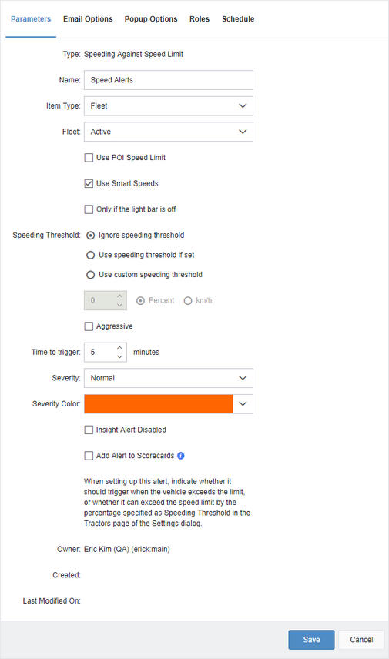The height and width of the screenshot is (659, 389).
Task: Cancel the alert dialog
Action: pos(362,640)
